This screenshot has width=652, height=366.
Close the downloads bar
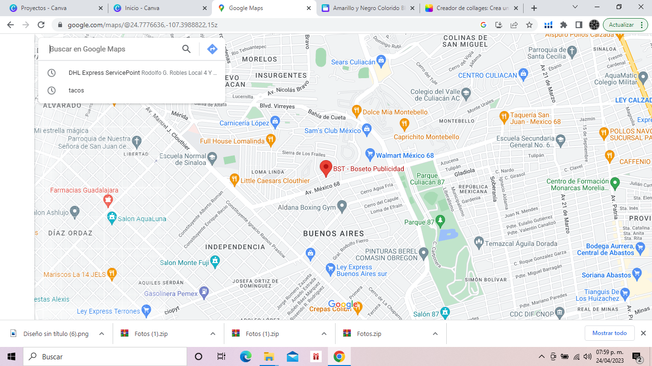pyautogui.click(x=643, y=333)
